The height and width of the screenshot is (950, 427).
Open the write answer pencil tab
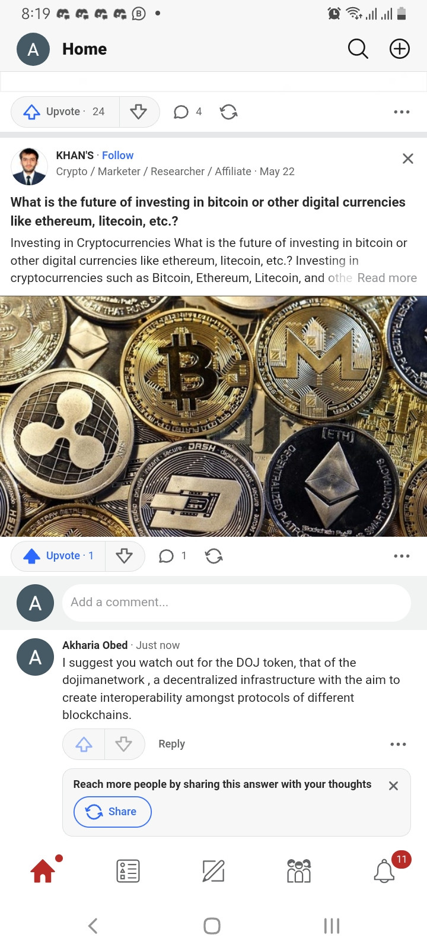tap(213, 870)
